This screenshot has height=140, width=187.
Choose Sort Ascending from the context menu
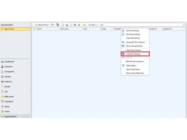pos(135,31)
